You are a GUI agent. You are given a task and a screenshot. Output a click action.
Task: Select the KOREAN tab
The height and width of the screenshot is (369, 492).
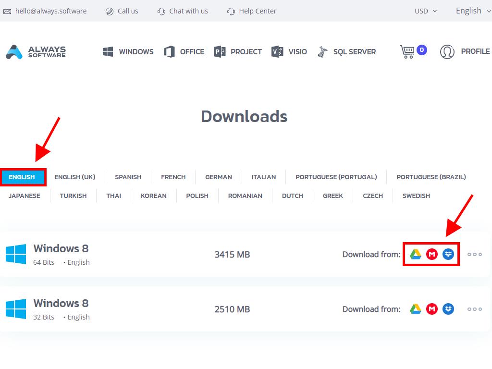153,196
